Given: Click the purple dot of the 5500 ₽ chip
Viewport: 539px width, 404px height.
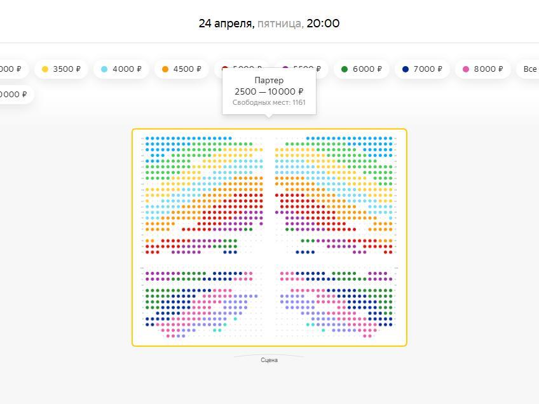Looking at the screenshot, I should [x=285, y=68].
